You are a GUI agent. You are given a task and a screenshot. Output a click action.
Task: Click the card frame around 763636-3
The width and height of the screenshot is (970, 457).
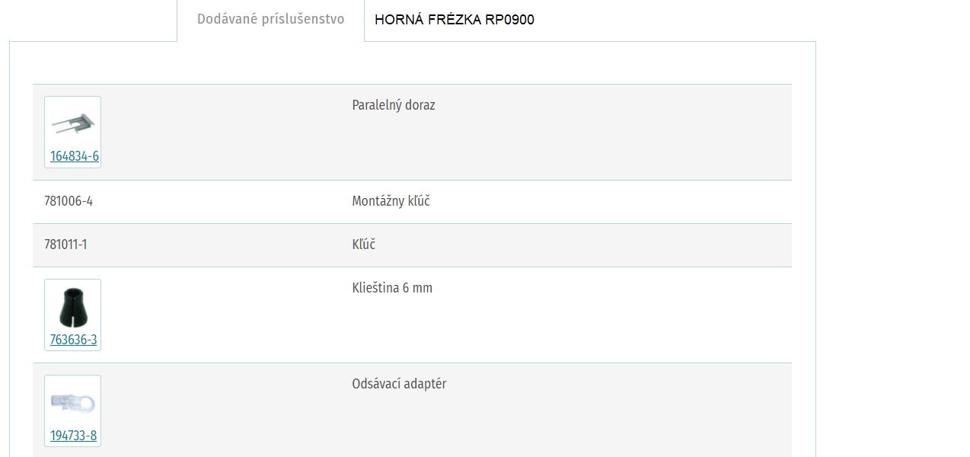click(x=72, y=315)
